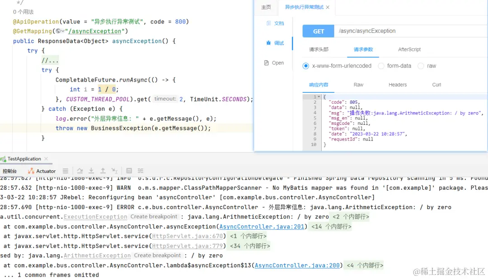This screenshot has width=488, height=279.
Task: Click the globe icon beside /asyncException mapping
Action: (58, 31)
